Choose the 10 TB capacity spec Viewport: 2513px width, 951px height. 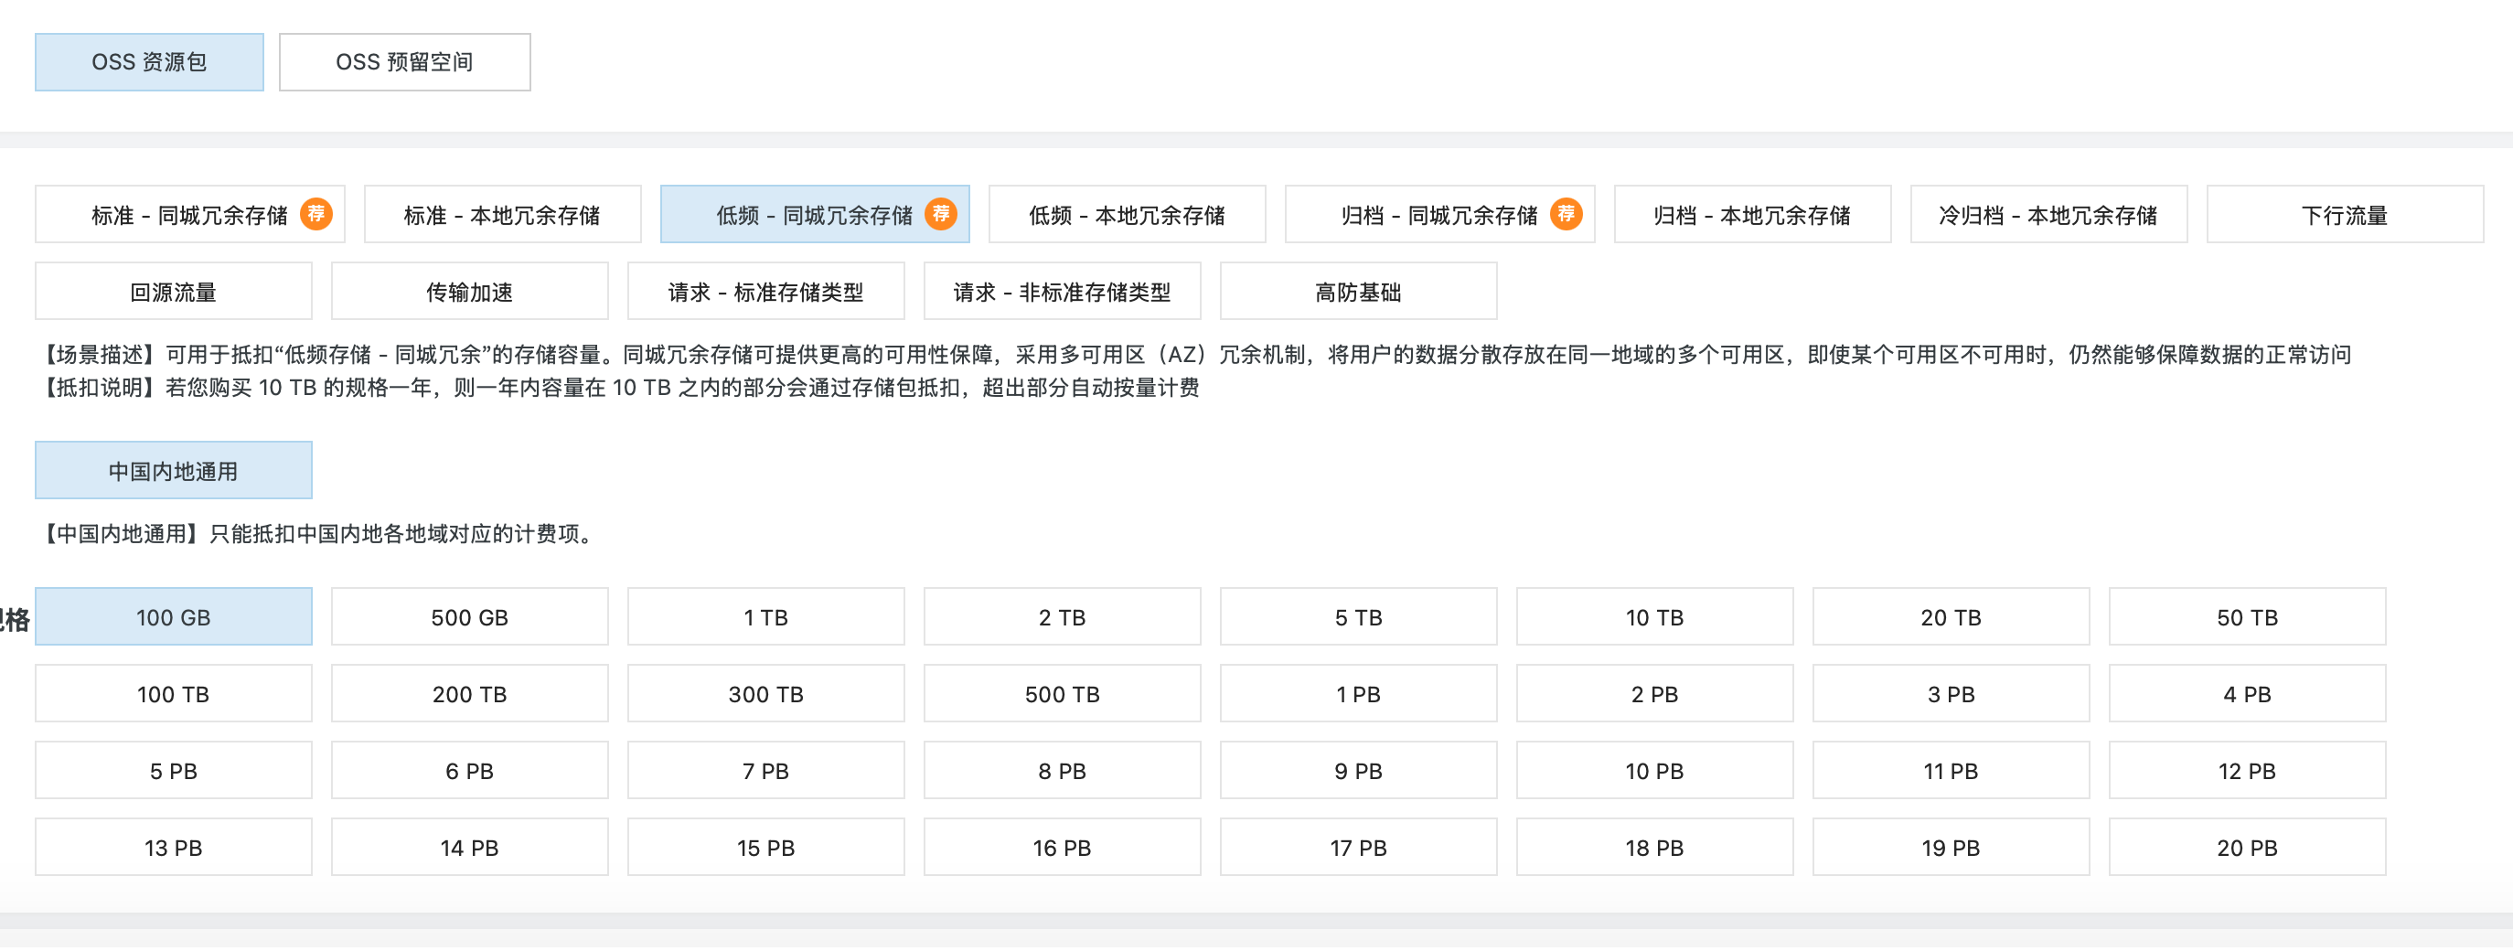coord(1654,616)
